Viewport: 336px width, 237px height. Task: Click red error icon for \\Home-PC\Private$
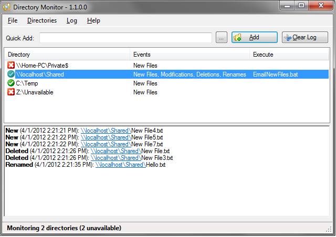point(11,66)
